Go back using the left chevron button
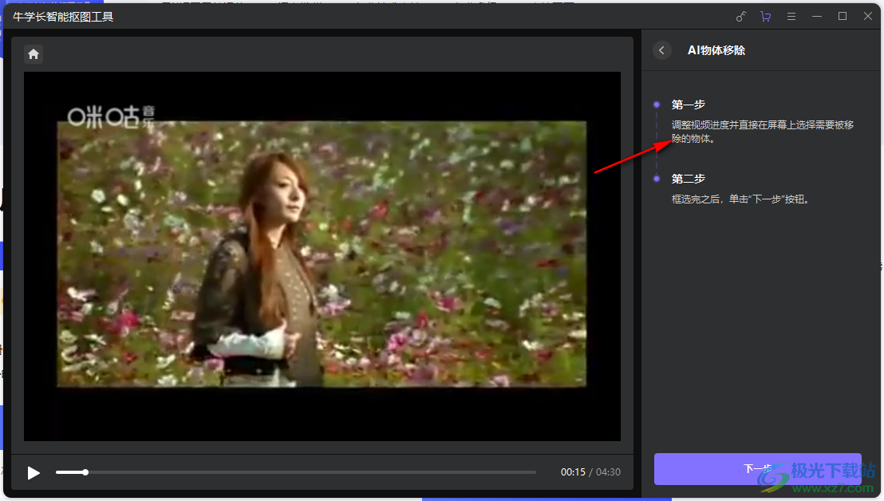This screenshot has width=884, height=501. [661, 50]
